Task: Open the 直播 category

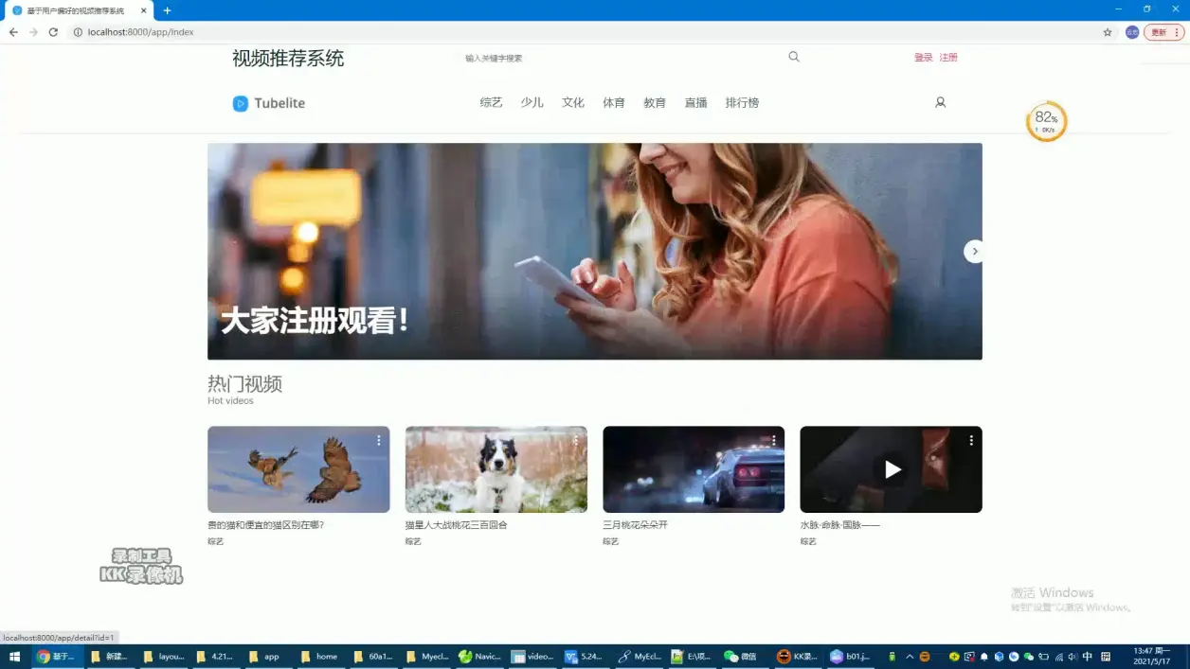Action: pyautogui.click(x=696, y=103)
